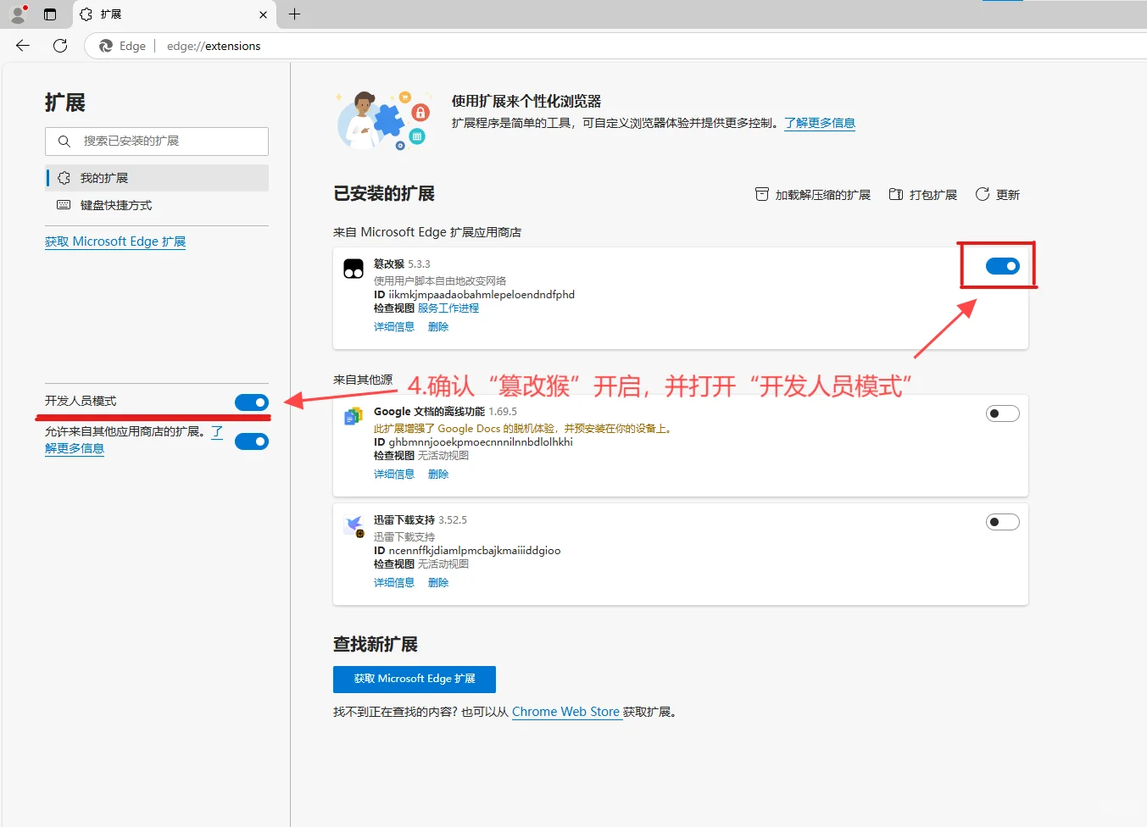
Task: Click the 篡改猴 ID text iikmkjmpaadaobahmlepeloendndfphd
Action: point(482,295)
